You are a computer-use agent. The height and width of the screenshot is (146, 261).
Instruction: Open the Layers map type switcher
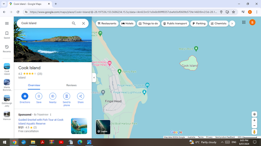pos(103,127)
